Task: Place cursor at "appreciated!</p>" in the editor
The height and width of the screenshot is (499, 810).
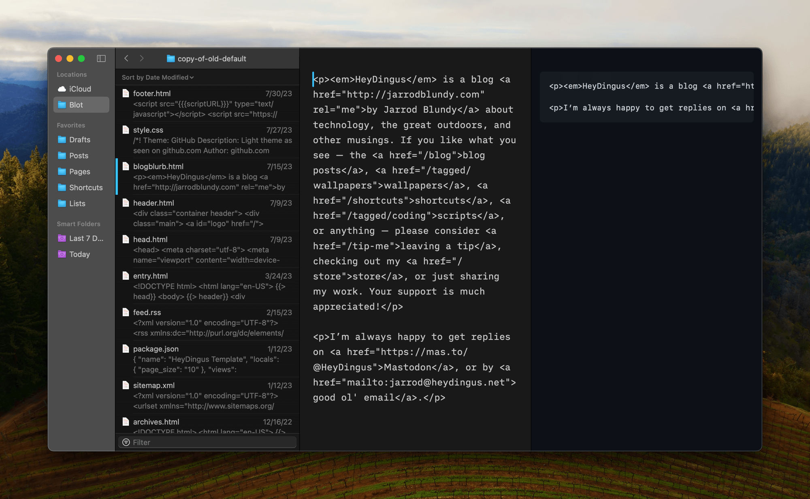Action: (x=358, y=307)
